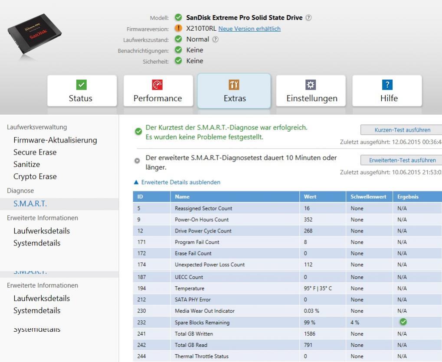Screen dimensions: 442x362
Task: Select the Unexpected Power Loss Count row
Action: pos(288,265)
